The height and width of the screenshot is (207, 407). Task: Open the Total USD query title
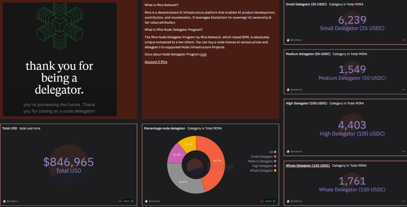coord(10,128)
